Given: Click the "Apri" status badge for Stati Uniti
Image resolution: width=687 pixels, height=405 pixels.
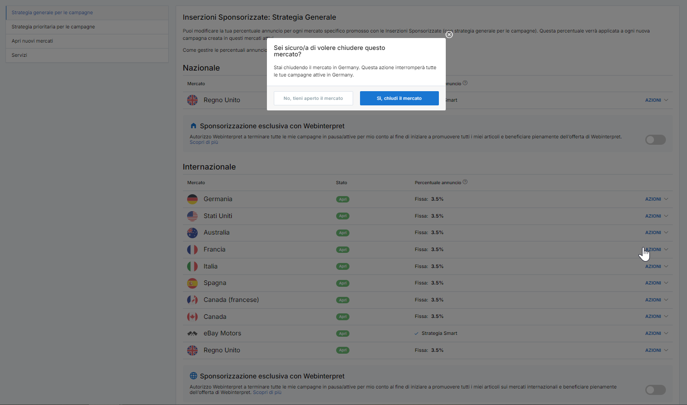Looking at the screenshot, I should [x=343, y=216].
